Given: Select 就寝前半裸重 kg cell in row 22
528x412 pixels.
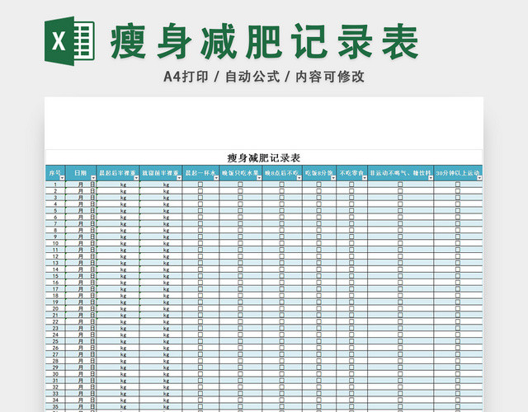Looking at the screenshot, I should 161,321.
